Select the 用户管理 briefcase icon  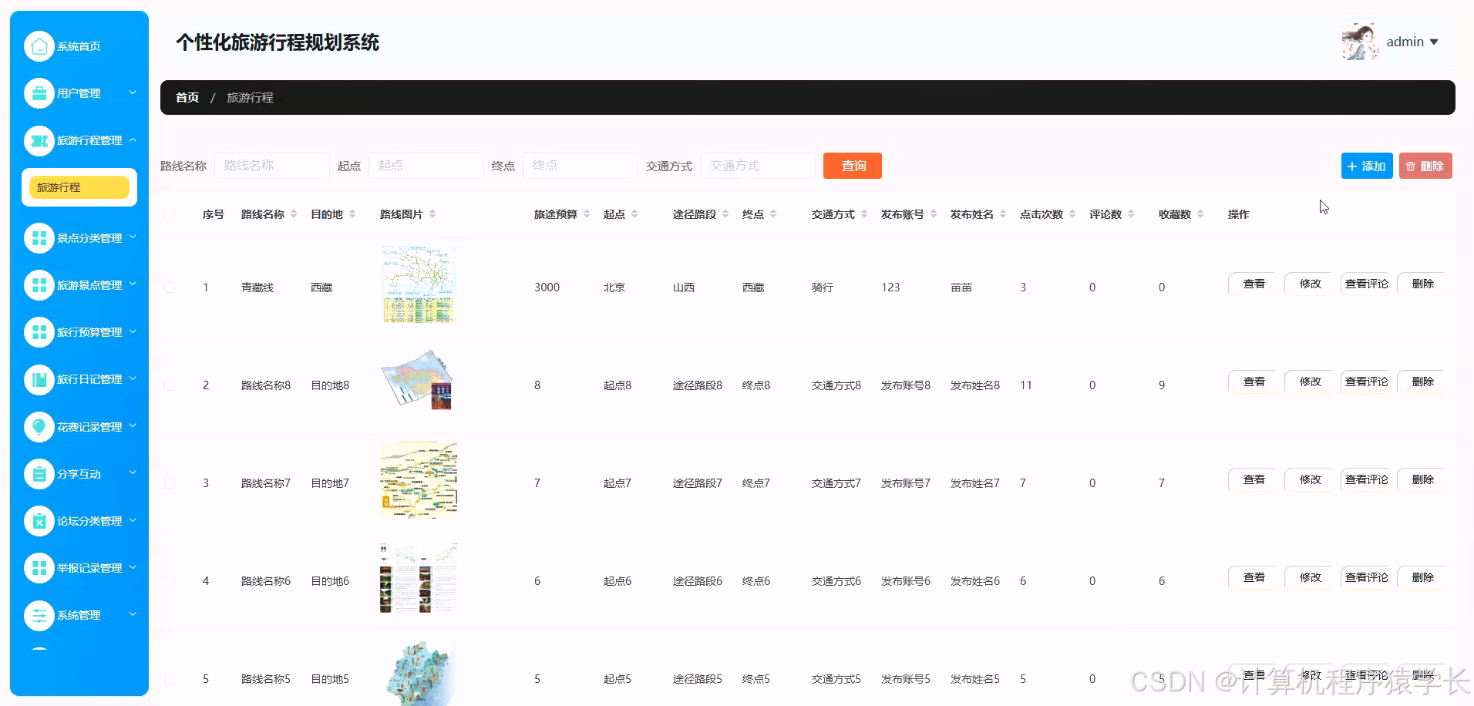coord(39,92)
